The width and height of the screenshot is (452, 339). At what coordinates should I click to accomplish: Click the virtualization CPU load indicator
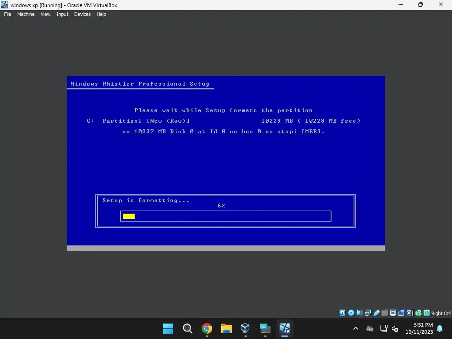(410, 313)
